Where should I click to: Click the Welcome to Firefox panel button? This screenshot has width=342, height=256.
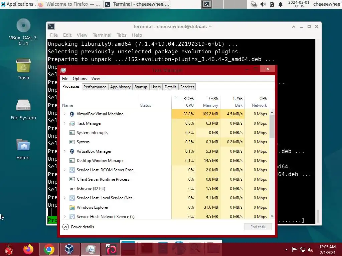(70, 4)
